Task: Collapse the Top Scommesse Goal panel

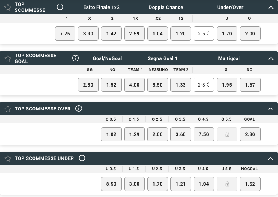Action: (x=271, y=58)
